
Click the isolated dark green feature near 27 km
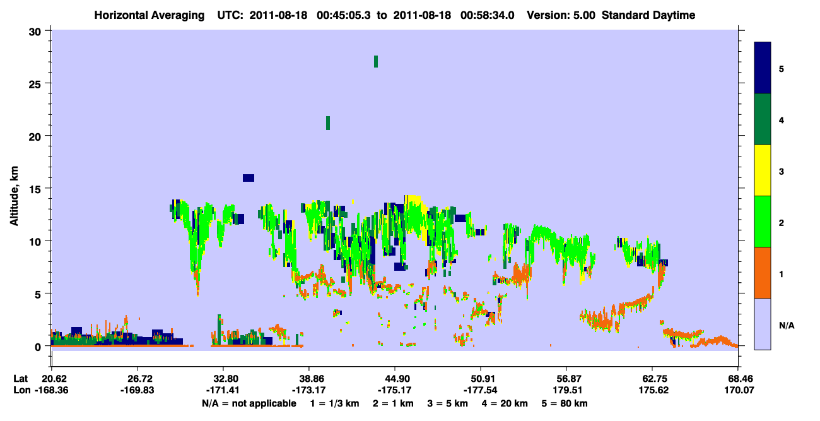(376, 61)
